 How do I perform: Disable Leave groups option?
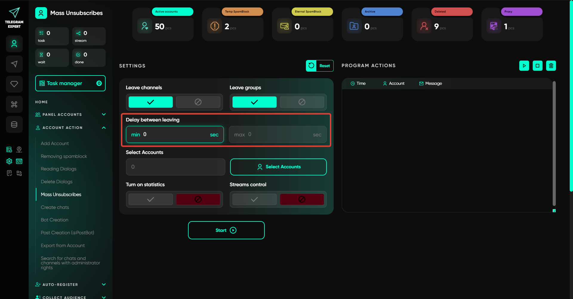tap(302, 102)
